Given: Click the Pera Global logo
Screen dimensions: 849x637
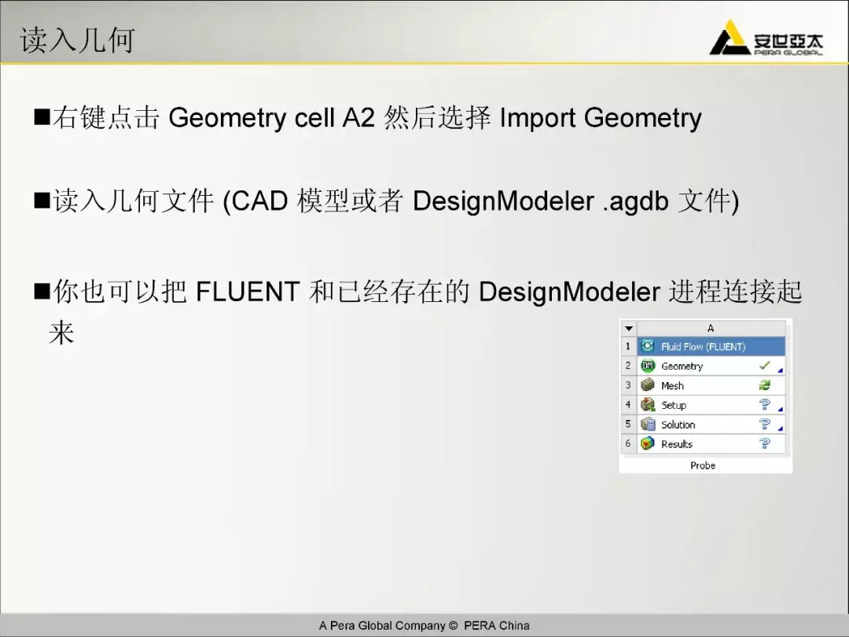Looking at the screenshot, I should click(766, 39).
